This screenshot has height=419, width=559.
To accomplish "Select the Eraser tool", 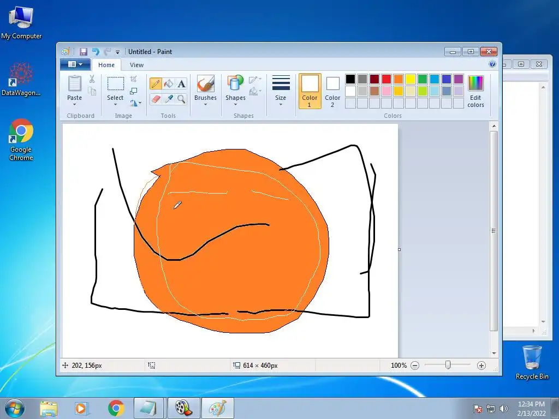I will (156, 99).
